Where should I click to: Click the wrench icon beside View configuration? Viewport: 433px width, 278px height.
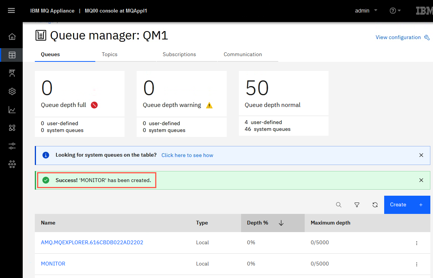tap(427, 37)
